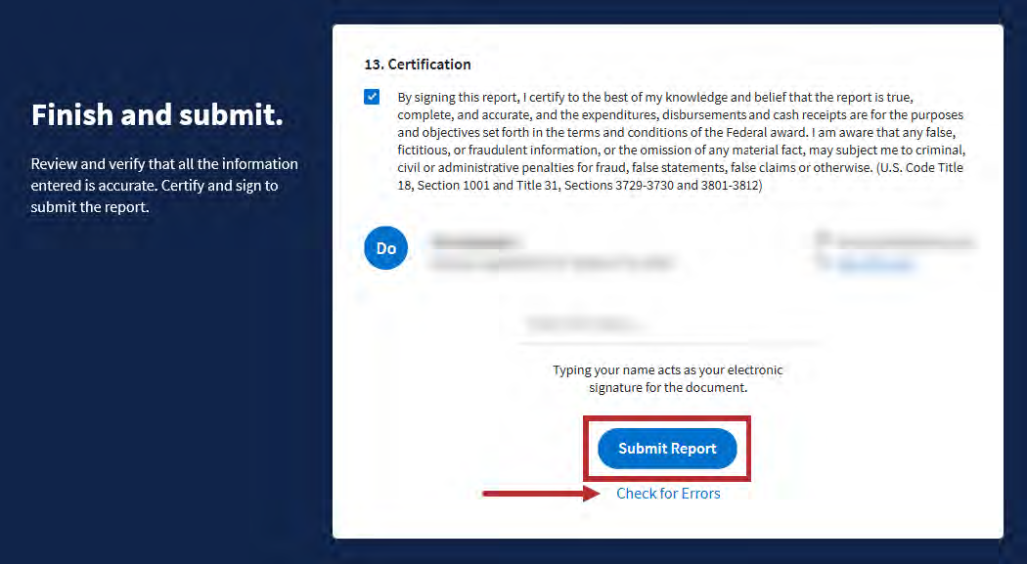Click the phone icon beside the blurred link

pyautogui.click(x=825, y=263)
